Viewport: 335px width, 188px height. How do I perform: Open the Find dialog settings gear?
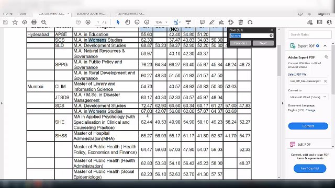[x=271, y=36]
